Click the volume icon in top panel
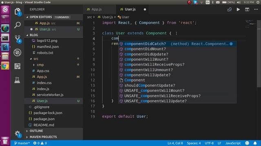 click(x=239, y=2)
